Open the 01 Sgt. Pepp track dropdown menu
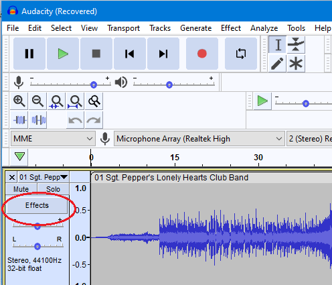 pos(44,178)
